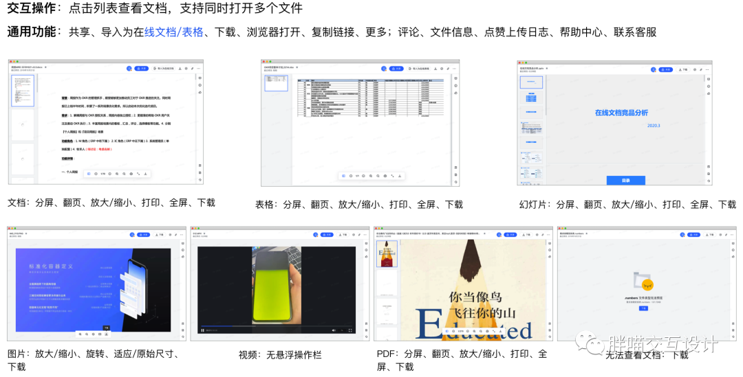
Task: Open file info from pptx window right sidebar
Action: click(x=709, y=86)
